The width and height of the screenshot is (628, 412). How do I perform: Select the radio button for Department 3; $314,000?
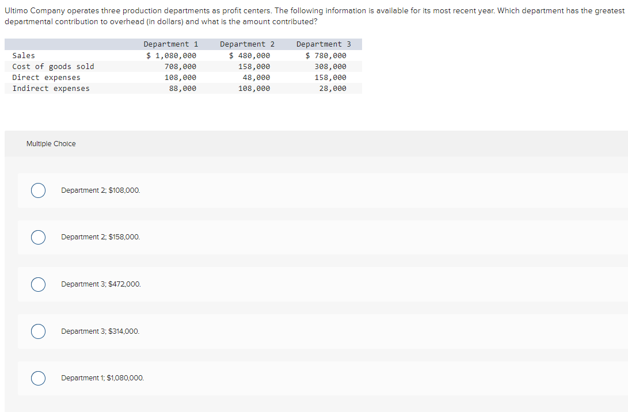pos(38,331)
